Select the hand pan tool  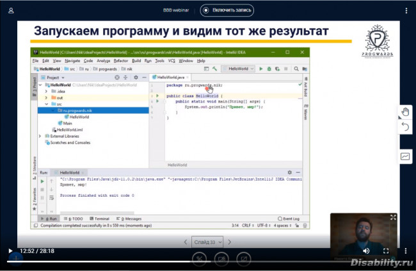[x=405, y=112]
